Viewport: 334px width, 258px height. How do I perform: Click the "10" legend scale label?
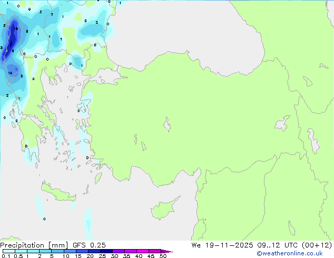[x=66, y=256]
